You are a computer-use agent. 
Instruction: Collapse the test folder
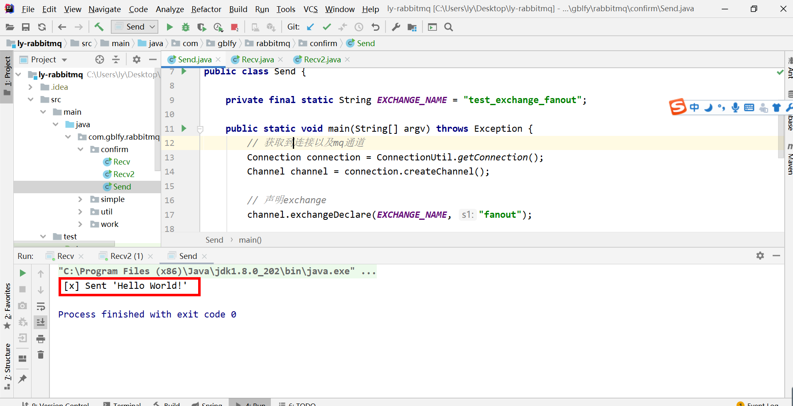[x=43, y=236]
